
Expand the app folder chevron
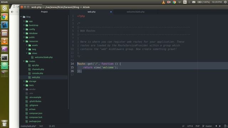[24, 21]
